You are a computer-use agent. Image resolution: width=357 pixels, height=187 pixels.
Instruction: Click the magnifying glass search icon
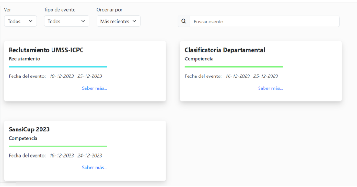click(184, 21)
